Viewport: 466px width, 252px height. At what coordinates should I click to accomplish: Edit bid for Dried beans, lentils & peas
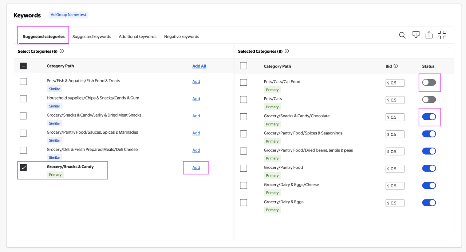point(395,151)
